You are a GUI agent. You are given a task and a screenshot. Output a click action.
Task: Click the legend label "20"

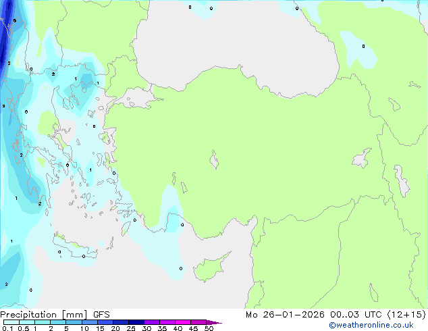(115, 328)
